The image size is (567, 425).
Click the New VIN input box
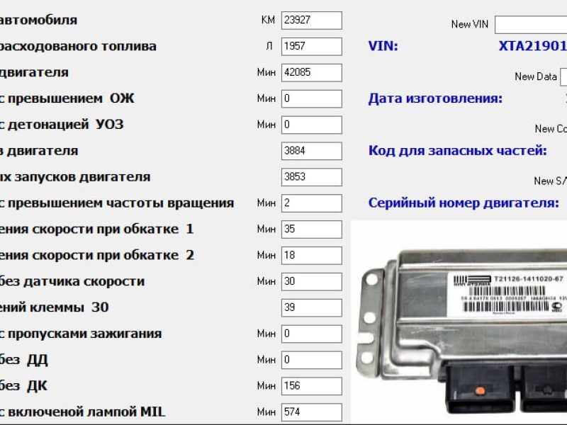click(x=530, y=25)
